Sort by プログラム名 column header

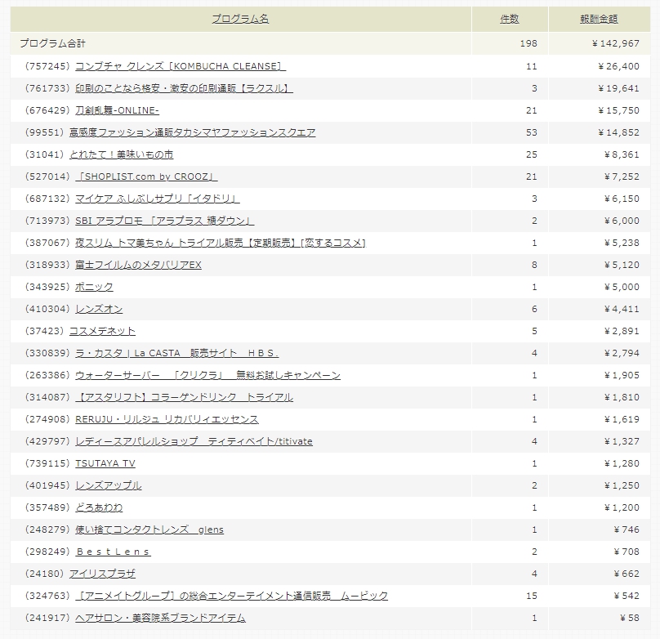click(x=240, y=19)
